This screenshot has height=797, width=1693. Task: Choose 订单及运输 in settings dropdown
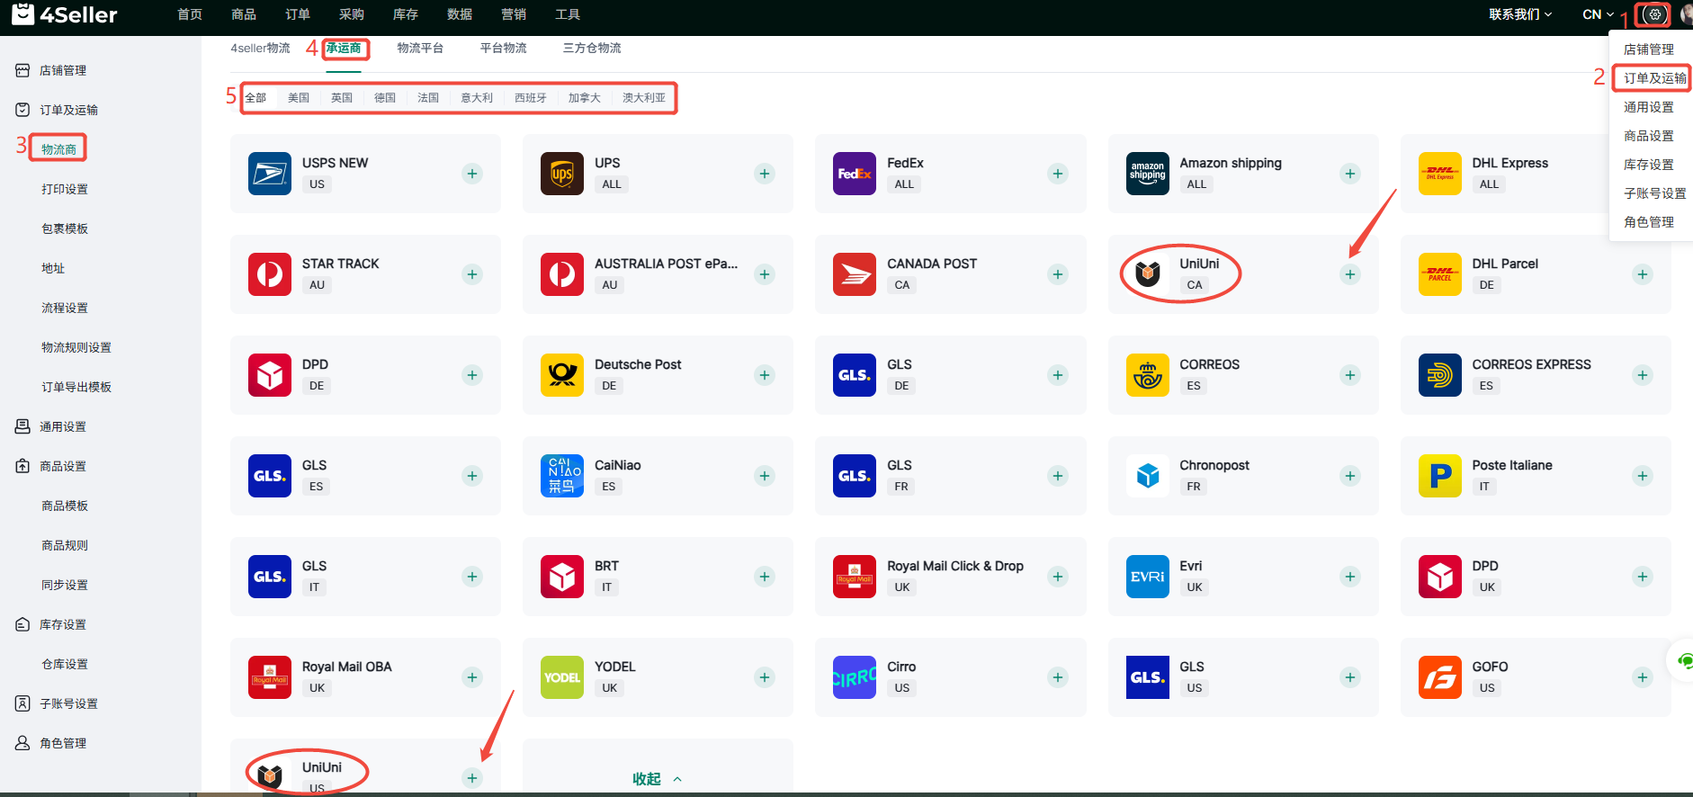1654,78
